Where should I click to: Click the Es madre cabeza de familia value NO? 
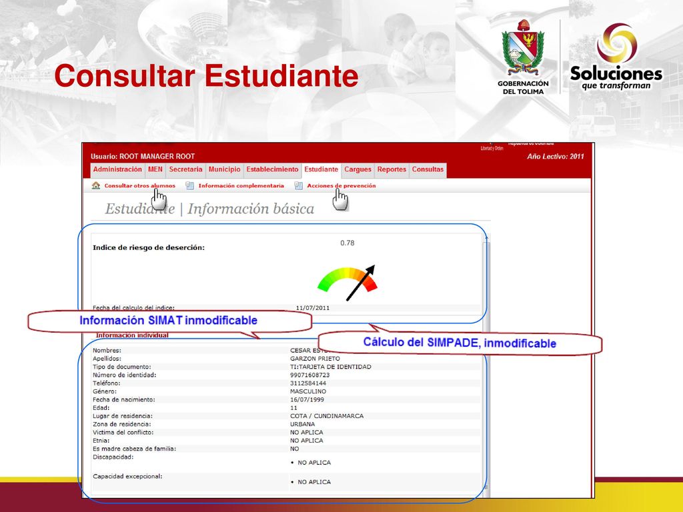(x=294, y=449)
